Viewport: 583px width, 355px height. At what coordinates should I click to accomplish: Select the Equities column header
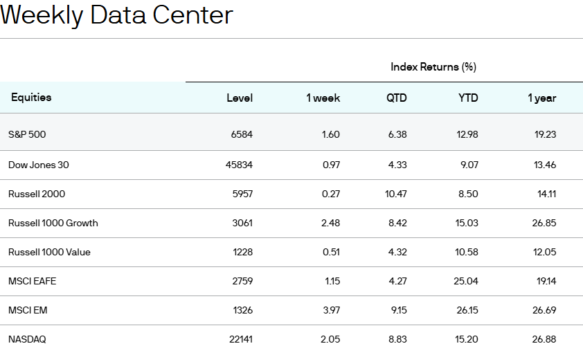pyautogui.click(x=31, y=98)
